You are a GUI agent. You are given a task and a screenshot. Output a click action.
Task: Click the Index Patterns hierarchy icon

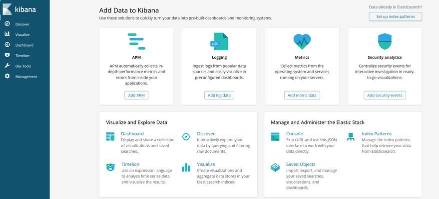tap(351, 137)
